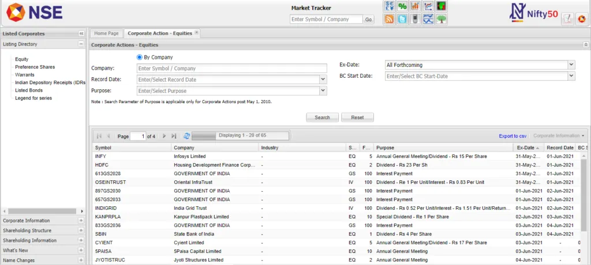Viewport: 591px width, 265px height.
Task: Select the By Company radio button
Action: pyautogui.click(x=140, y=57)
